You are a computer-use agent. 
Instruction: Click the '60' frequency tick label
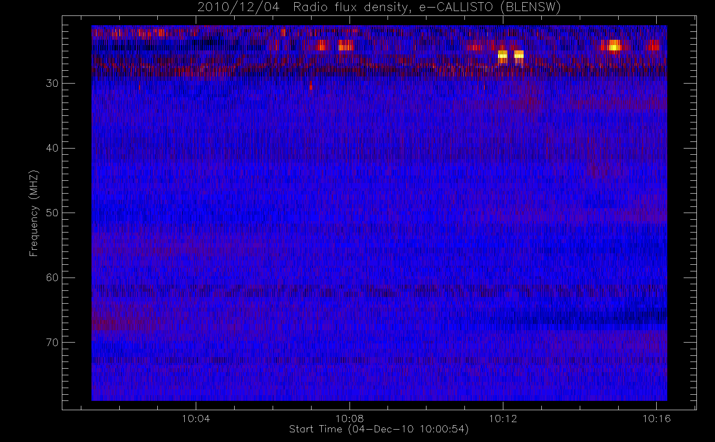click(x=52, y=278)
